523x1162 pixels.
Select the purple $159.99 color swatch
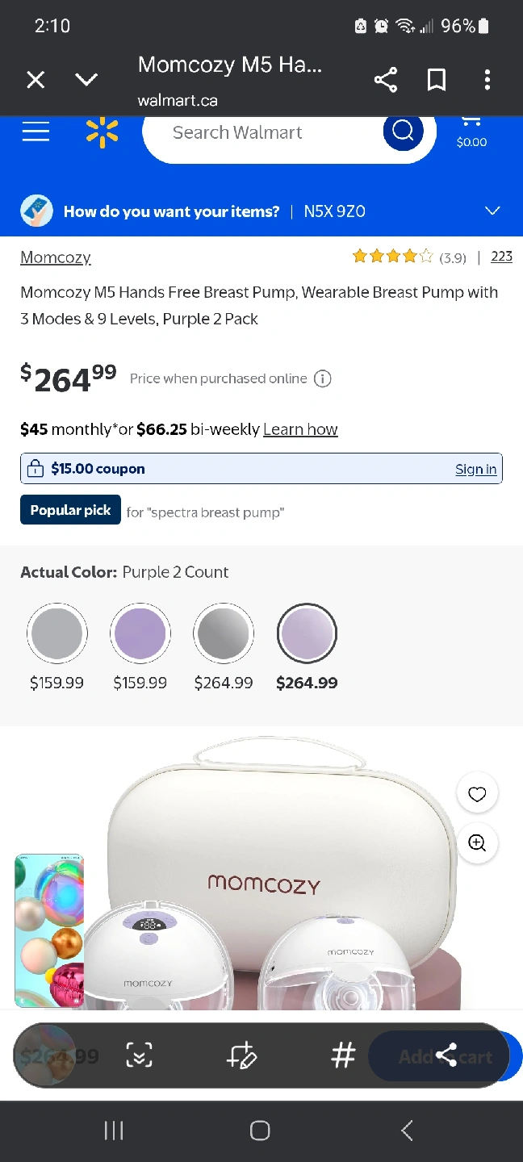(140, 633)
